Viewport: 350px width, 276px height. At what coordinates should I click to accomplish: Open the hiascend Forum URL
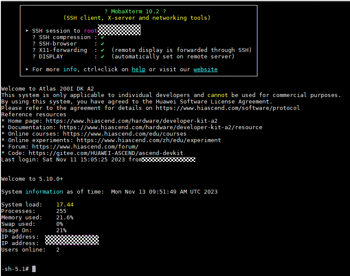point(85,147)
